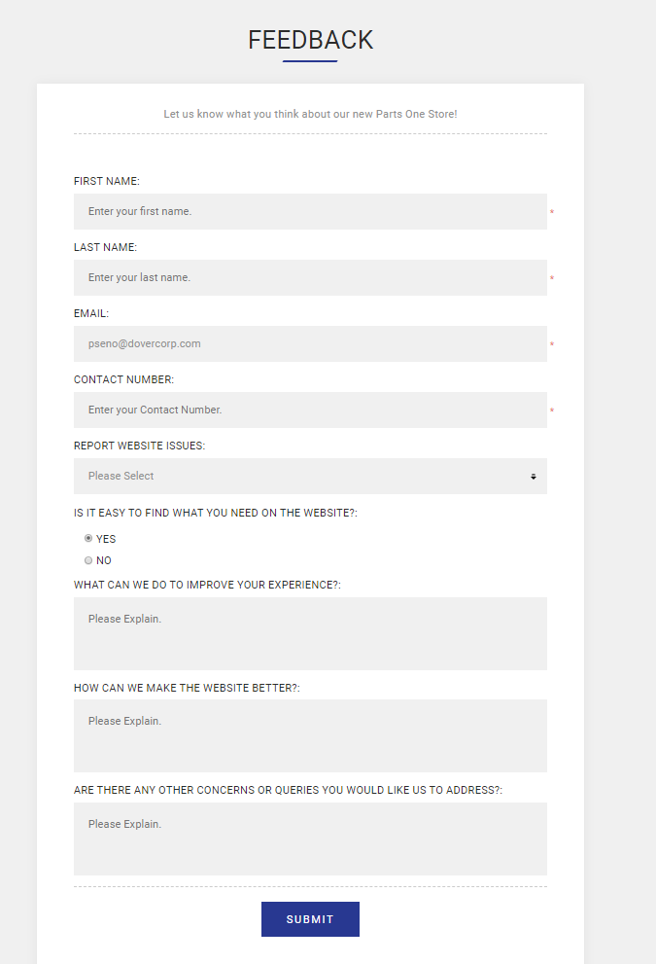Click the YES option label text
The width and height of the screenshot is (656, 964).
pyautogui.click(x=106, y=539)
